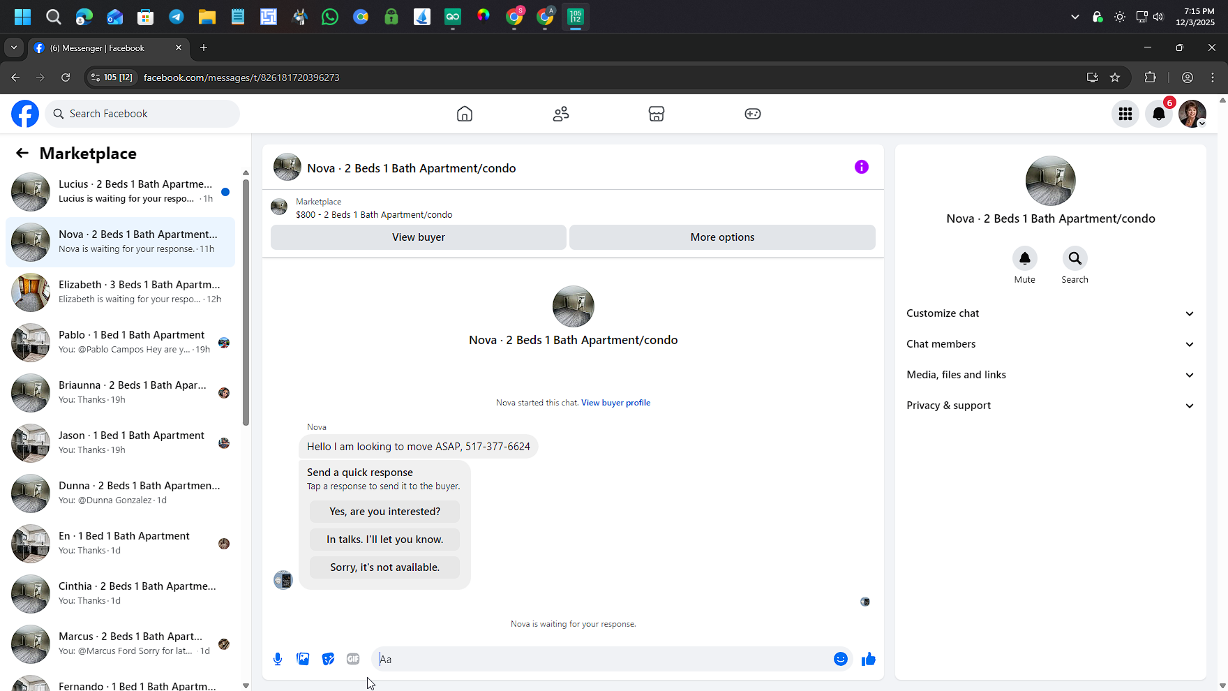
Task: Send 'In talks. I'll let you know.' response
Action: click(385, 540)
